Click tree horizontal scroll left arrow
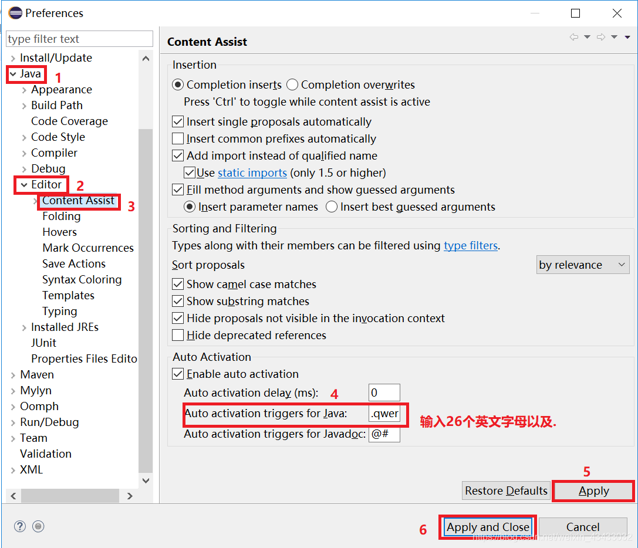 pos(13,496)
